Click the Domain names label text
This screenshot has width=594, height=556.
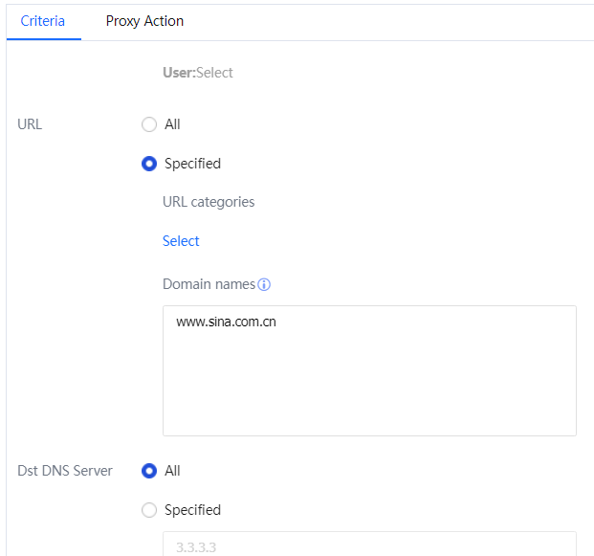click(209, 284)
